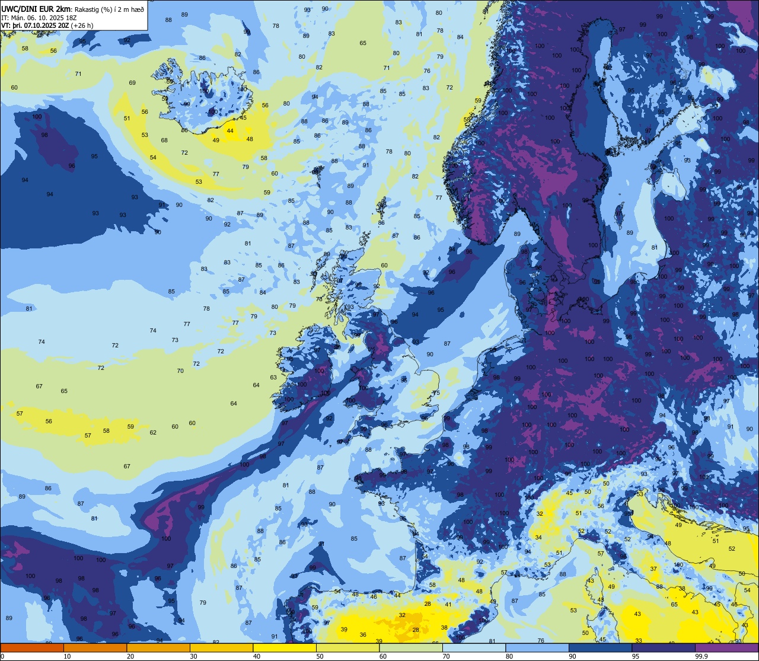Click the valid time line ending '(+26 h)'
This screenshot has width=759, height=661.
(47, 25)
